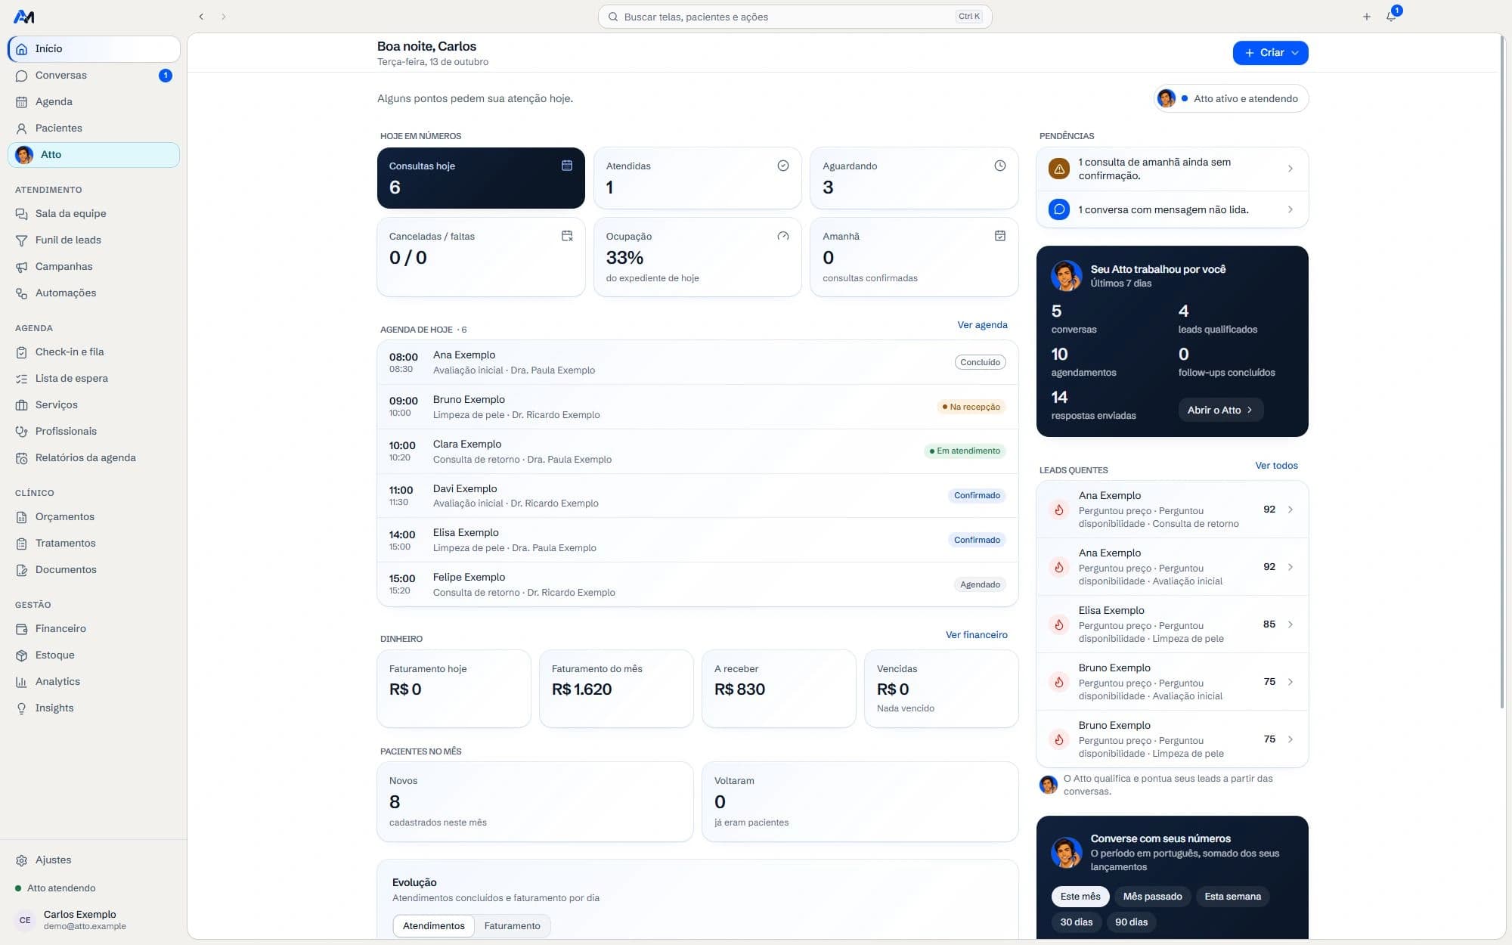The width and height of the screenshot is (1512, 945).
Task: Switch to the Faturamento chart tab
Action: tap(512, 926)
